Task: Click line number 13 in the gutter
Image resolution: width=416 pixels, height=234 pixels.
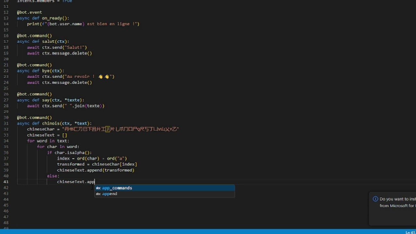Action: coord(6,18)
